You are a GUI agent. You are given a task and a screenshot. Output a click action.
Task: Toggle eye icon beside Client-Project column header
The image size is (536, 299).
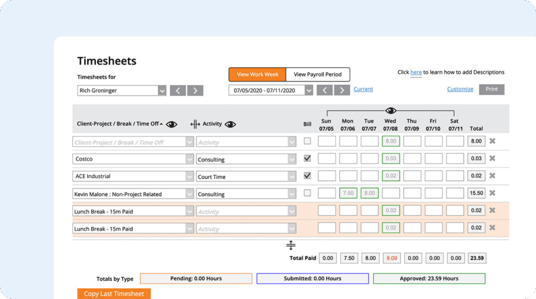click(x=172, y=124)
